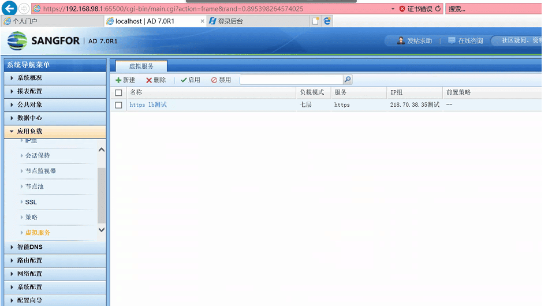Click the browser refresh icon
Screen dimensions: 548x306
pos(438,9)
